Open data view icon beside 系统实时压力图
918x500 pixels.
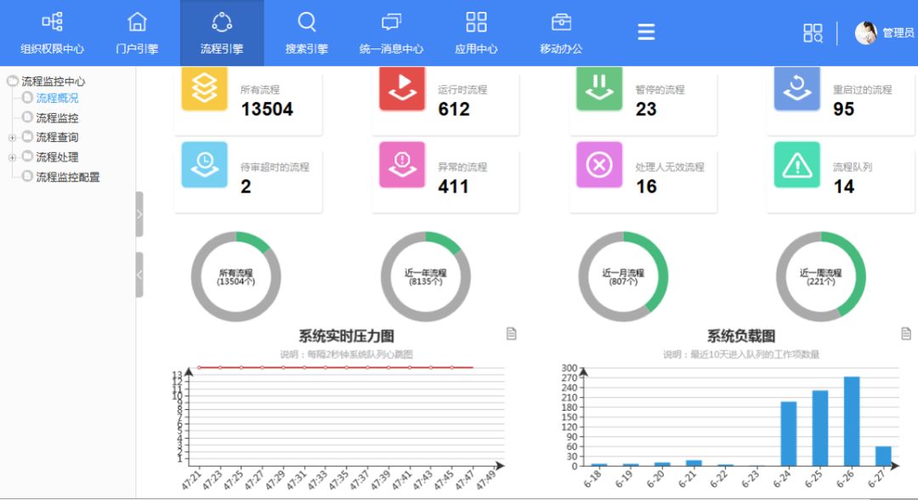511,334
